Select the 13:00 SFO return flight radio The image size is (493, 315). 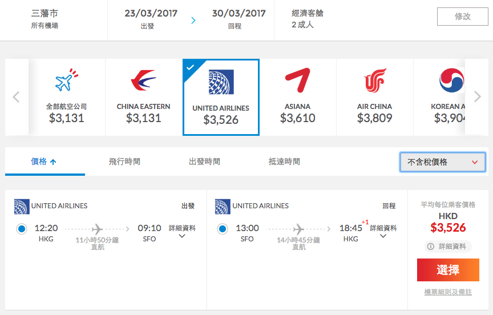[223, 229]
